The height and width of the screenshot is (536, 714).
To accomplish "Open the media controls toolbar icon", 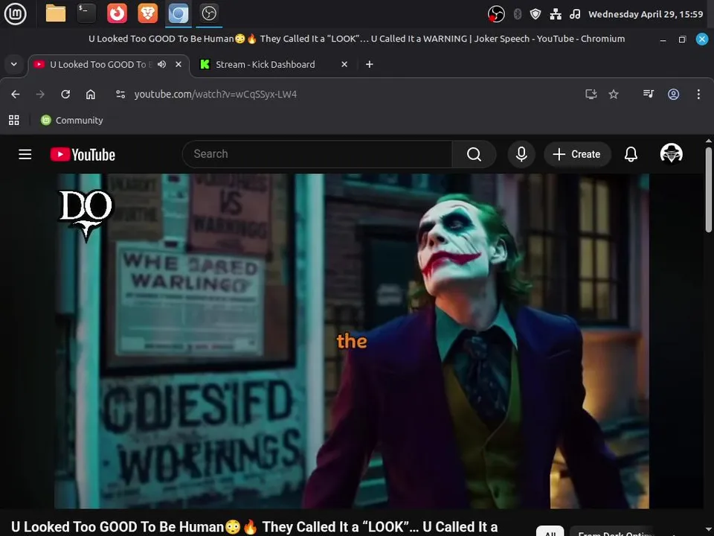I will pos(649,95).
